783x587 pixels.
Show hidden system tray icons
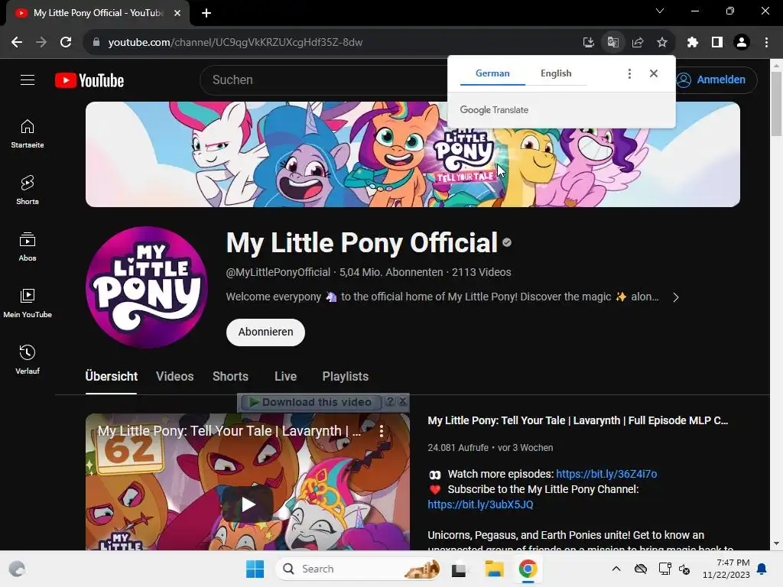click(616, 569)
